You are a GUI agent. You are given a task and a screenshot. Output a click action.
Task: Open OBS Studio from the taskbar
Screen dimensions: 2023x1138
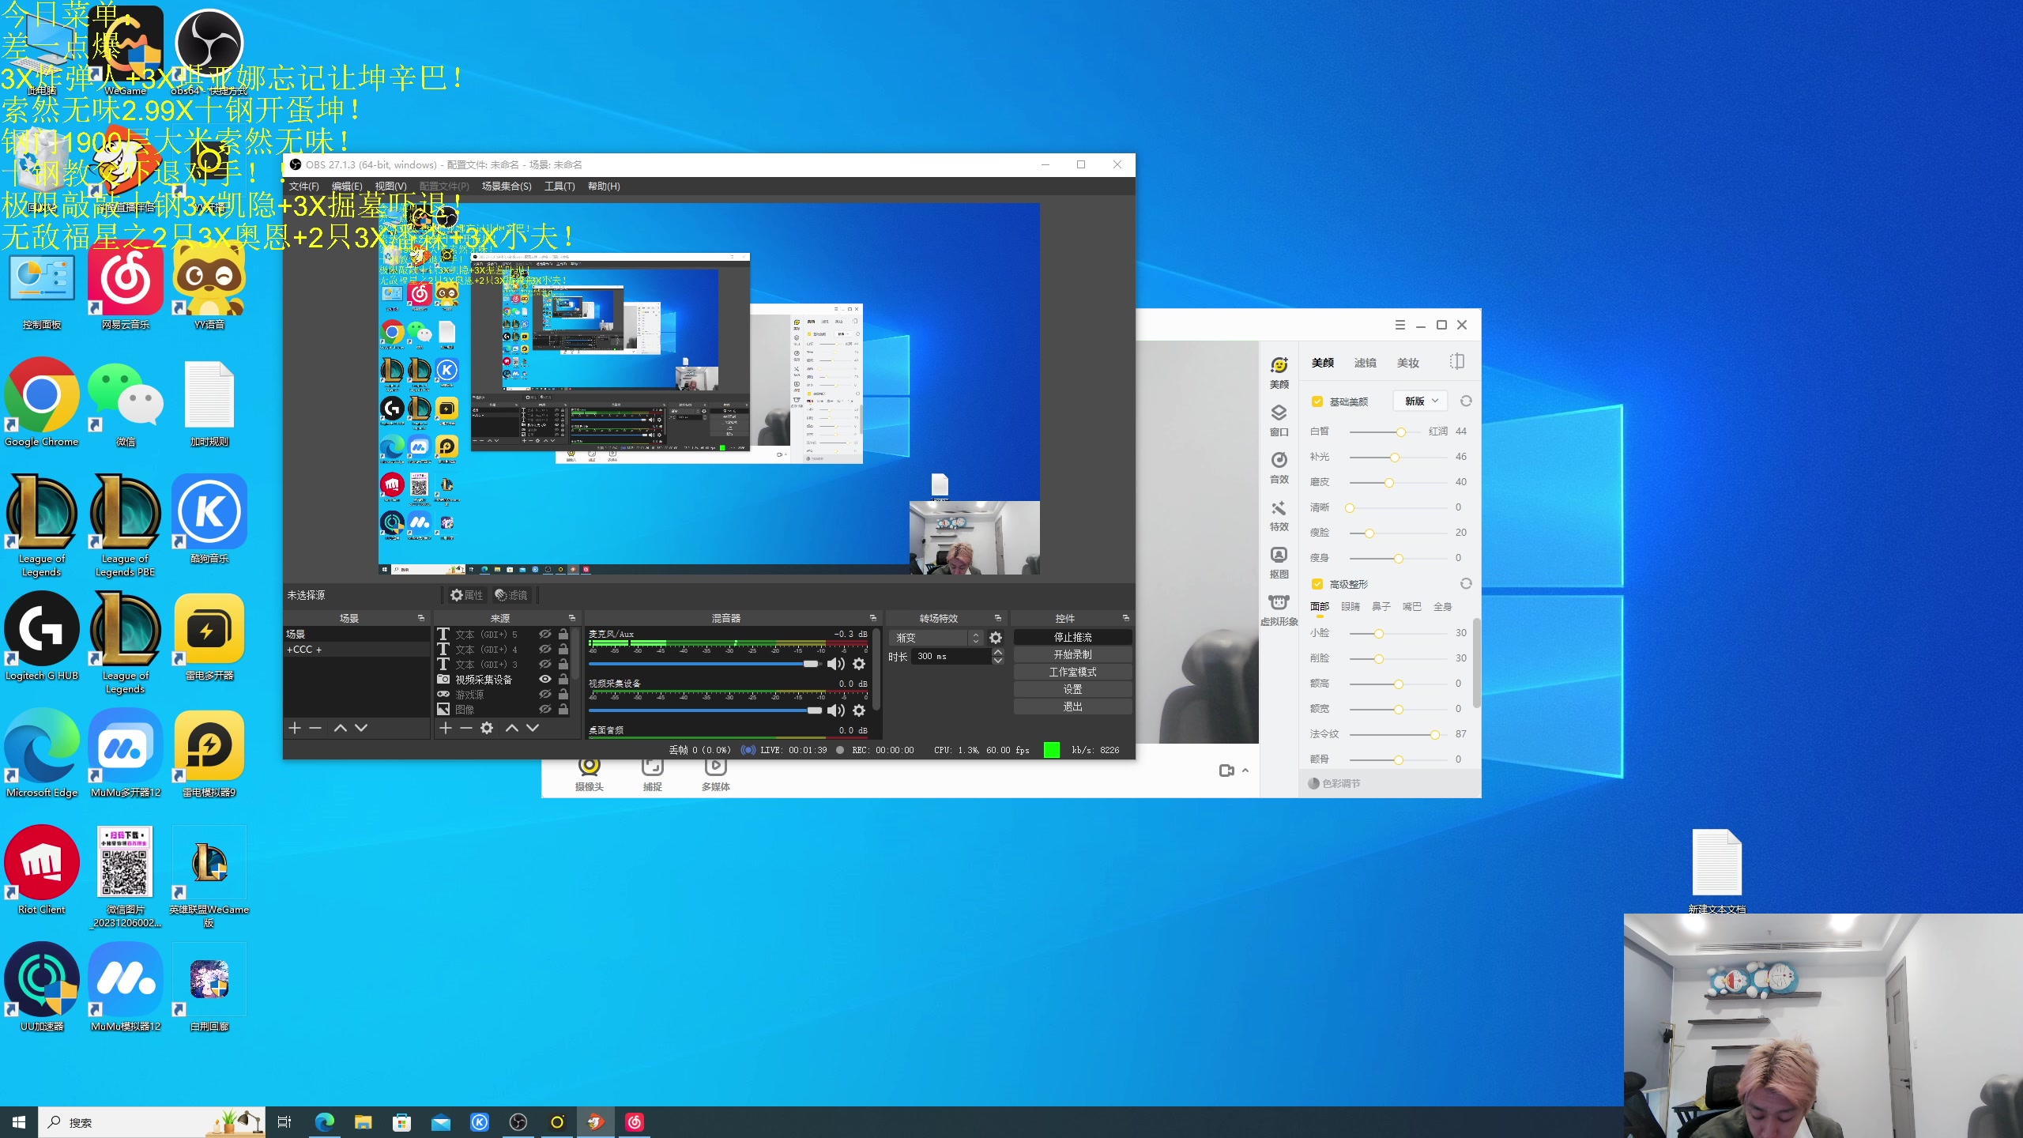tap(518, 1122)
